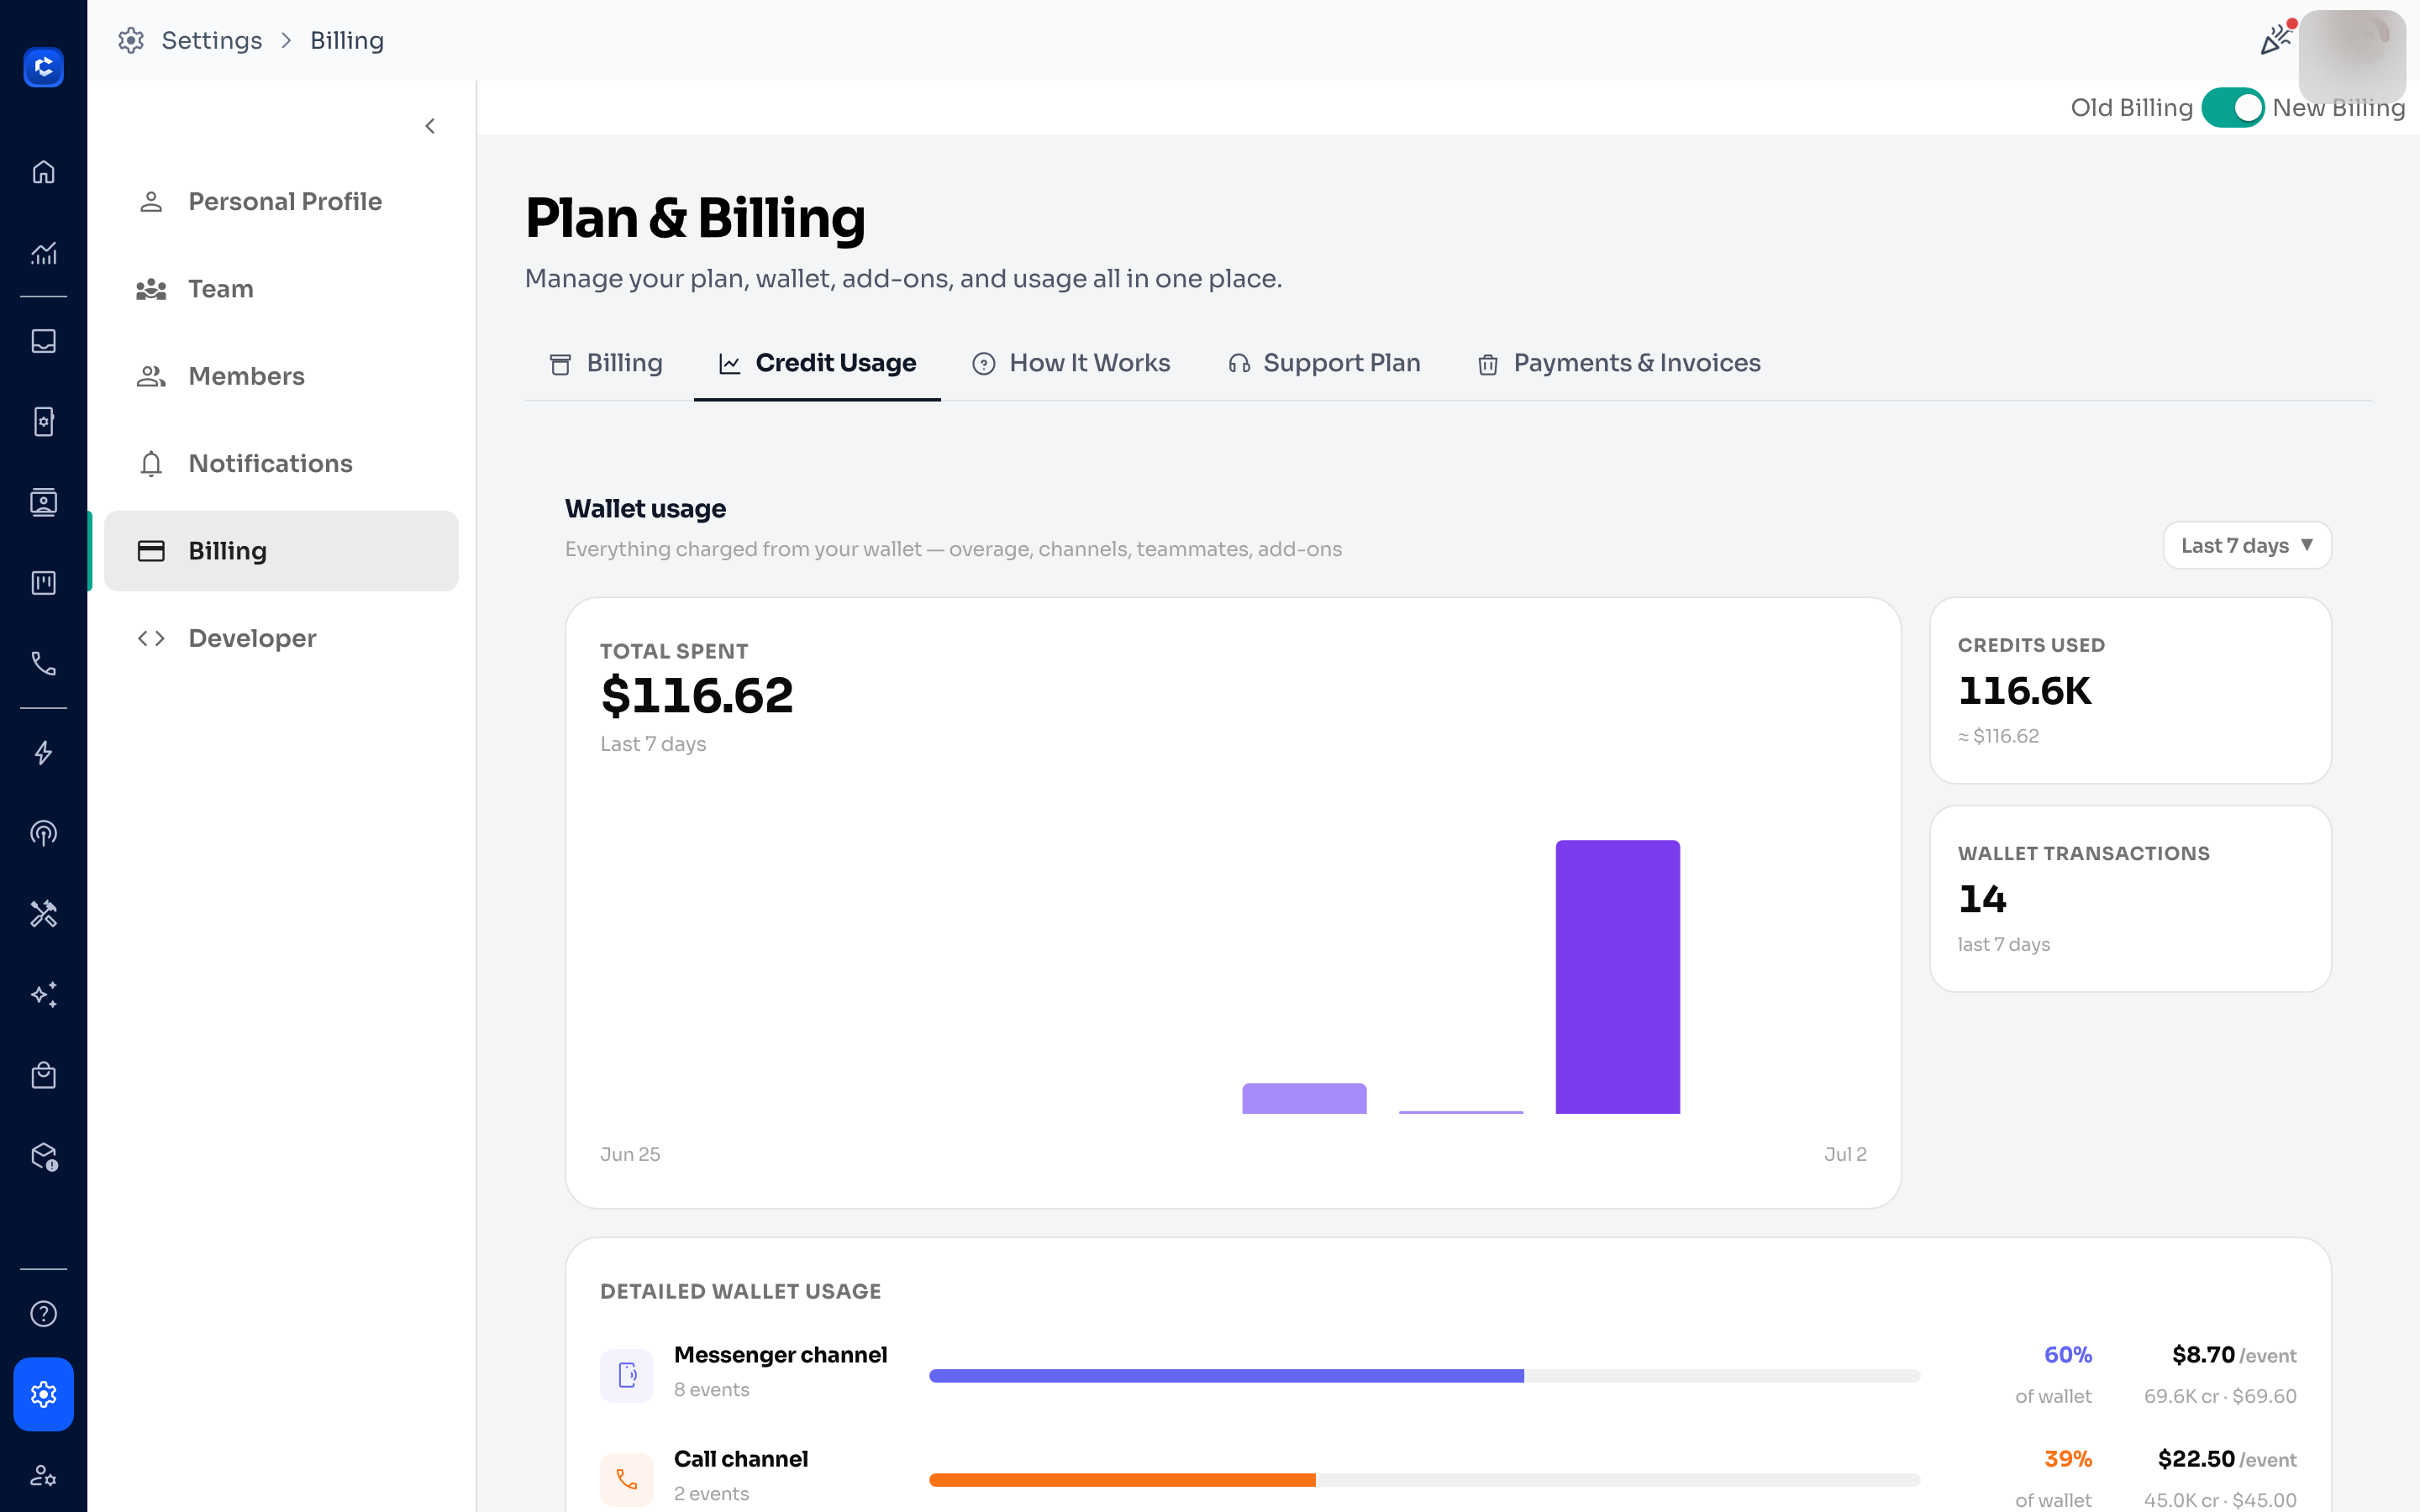
Task: Toggle Old Billing / New Billing switch
Action: (2233, 107)
